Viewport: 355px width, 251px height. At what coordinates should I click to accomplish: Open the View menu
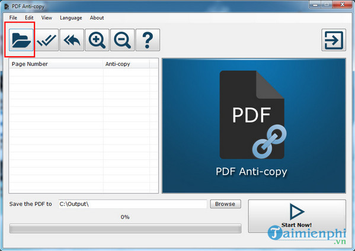tap(47, 18)
